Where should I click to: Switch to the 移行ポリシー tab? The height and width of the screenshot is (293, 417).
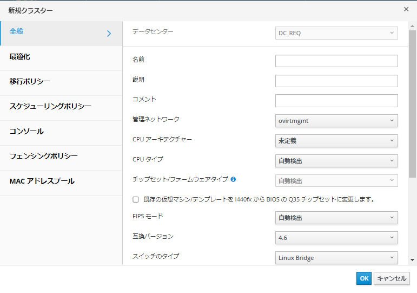coord(62,83)
